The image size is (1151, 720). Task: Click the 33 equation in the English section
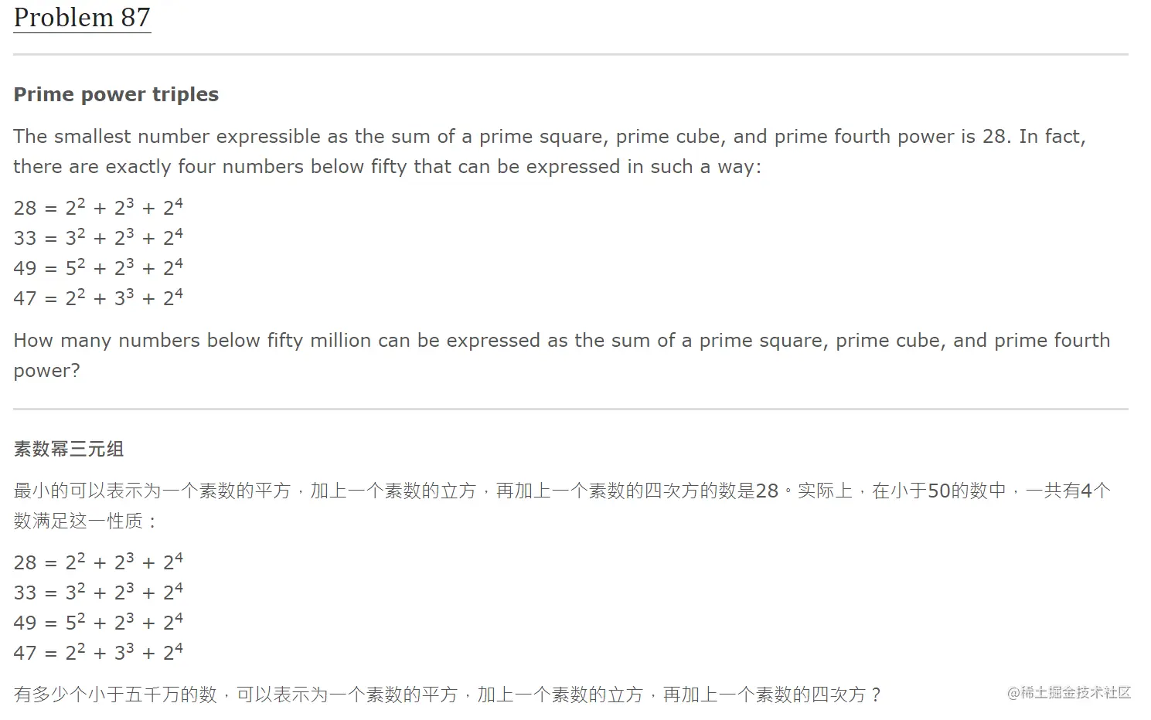point(98,237)
